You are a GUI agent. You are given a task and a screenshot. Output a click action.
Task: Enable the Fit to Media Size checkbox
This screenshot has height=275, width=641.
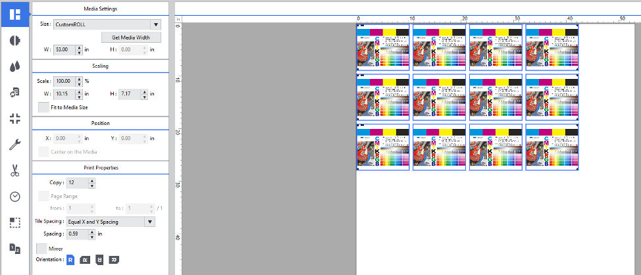(43, 107)
